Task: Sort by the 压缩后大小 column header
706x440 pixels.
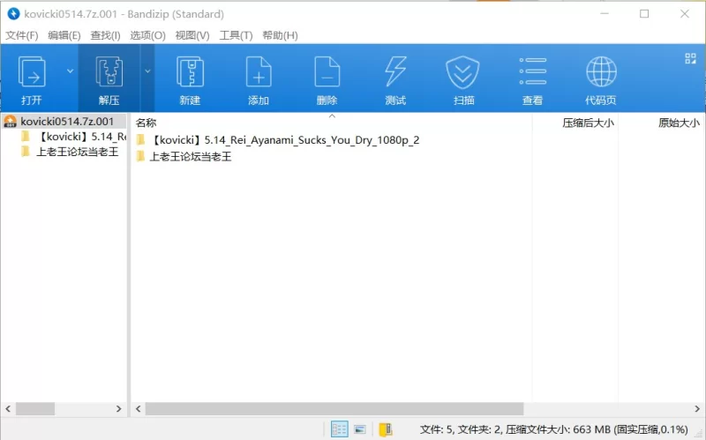Action: point(575,123)
